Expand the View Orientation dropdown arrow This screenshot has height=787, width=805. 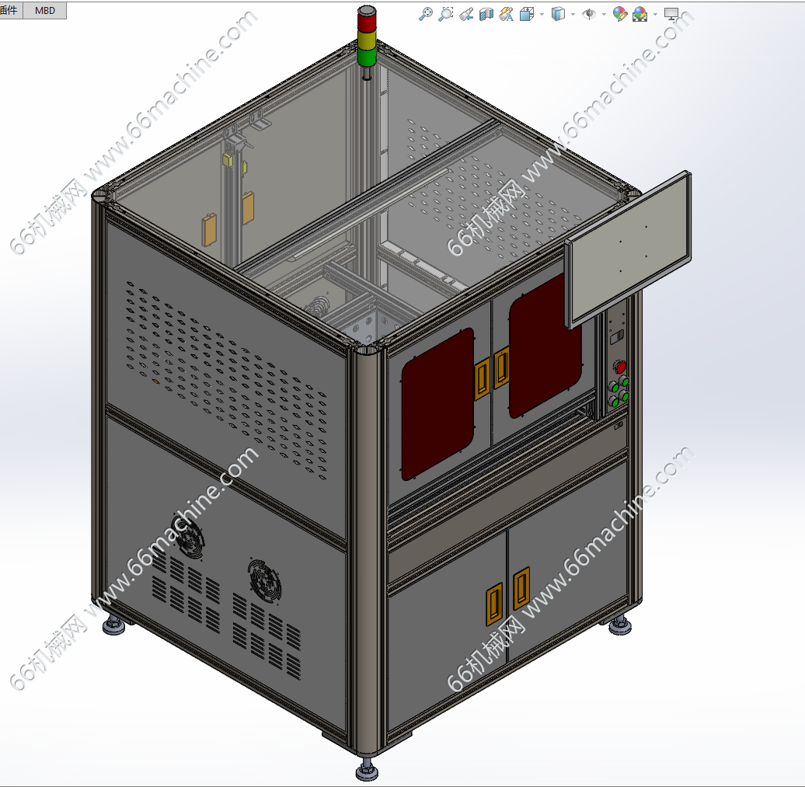541,14
